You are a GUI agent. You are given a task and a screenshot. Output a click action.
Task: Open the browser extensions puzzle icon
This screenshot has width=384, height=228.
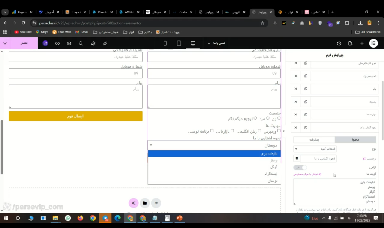pos(347,23)
